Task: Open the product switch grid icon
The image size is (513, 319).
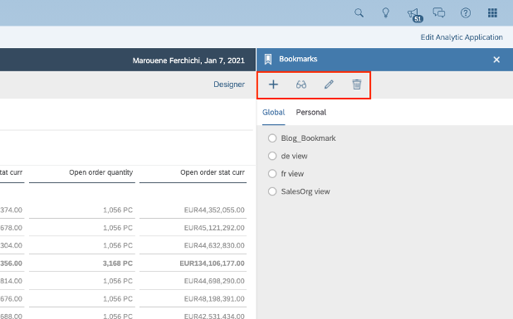Action: [x=492, y=13]
